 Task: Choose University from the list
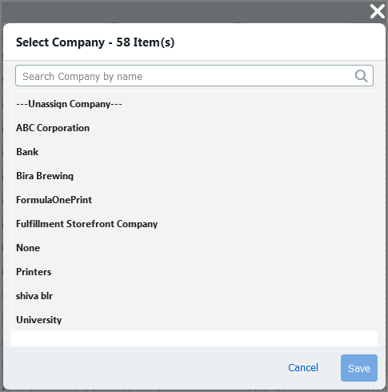pos(194,320)
